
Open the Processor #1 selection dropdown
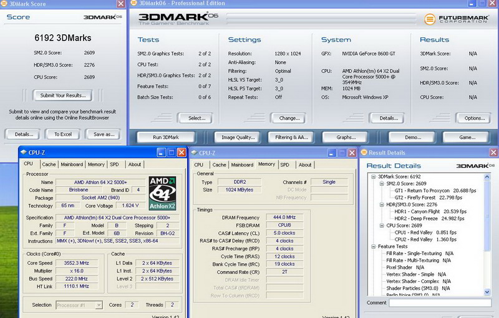pos(99,306)
